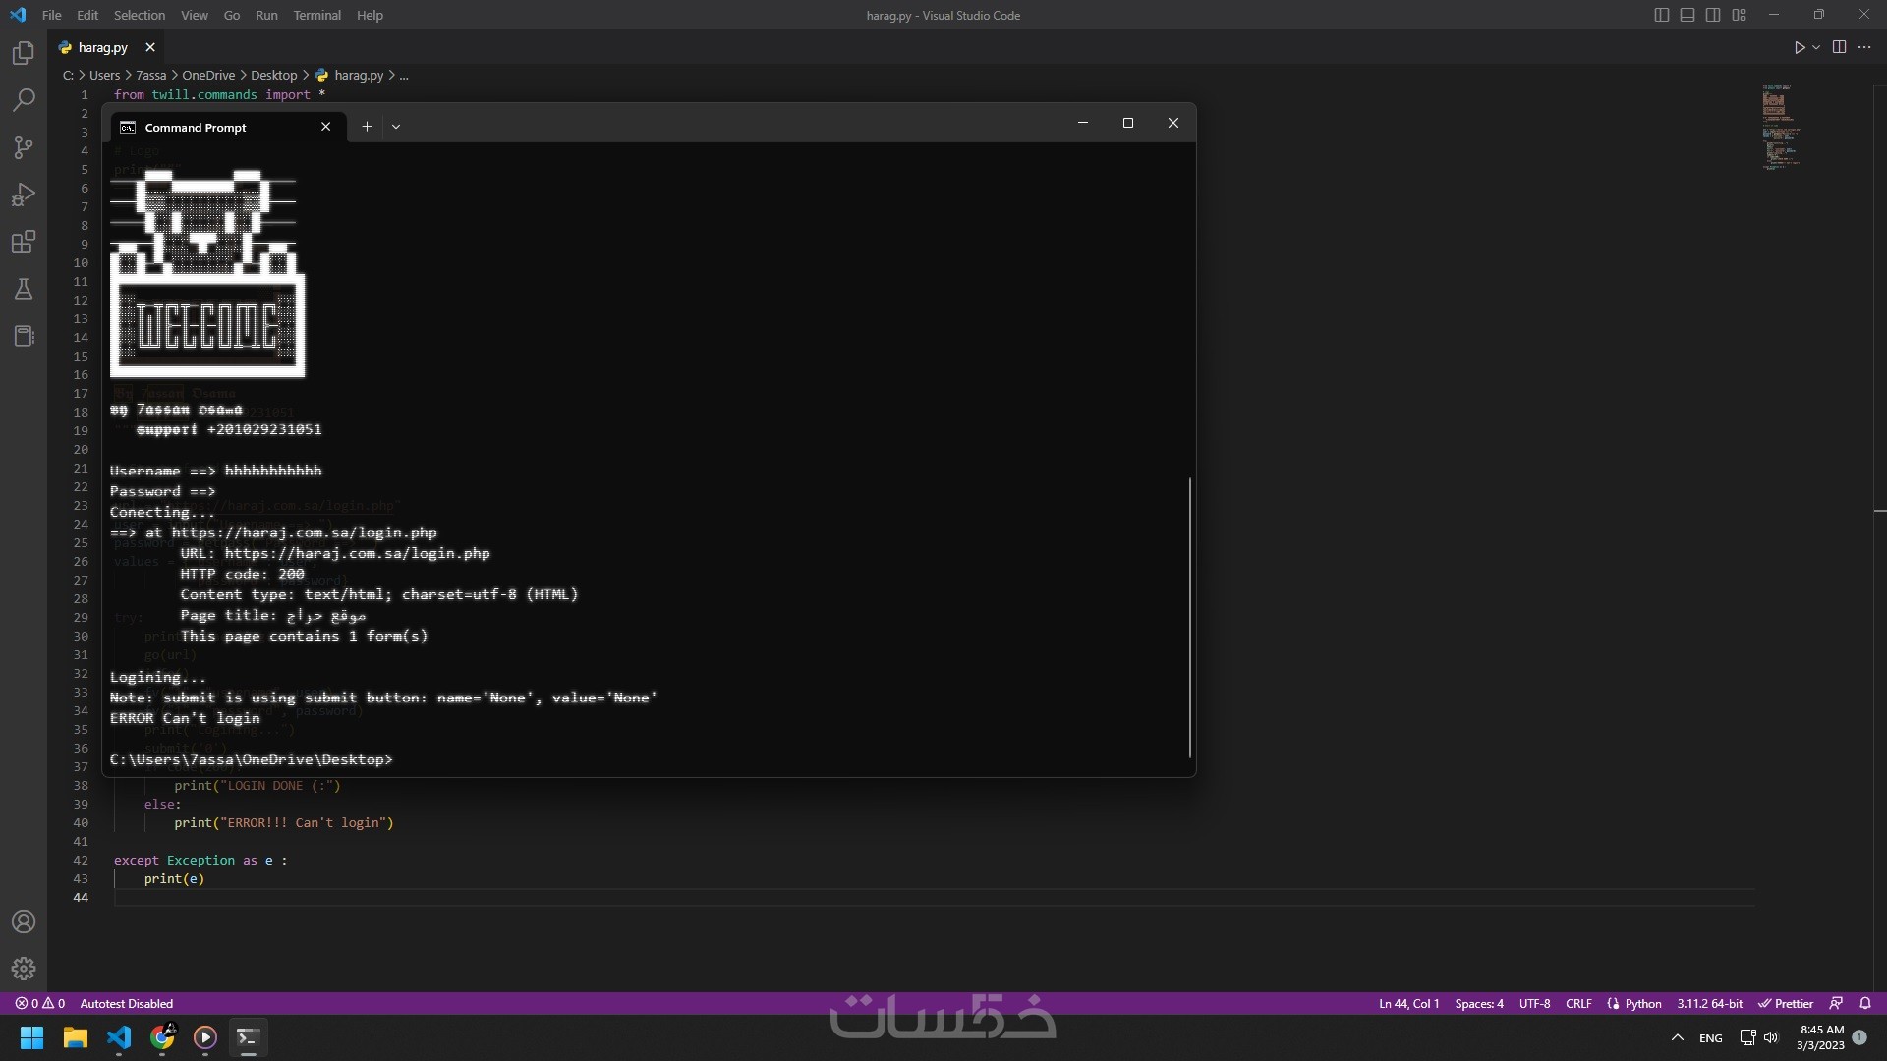
Task: Open the Explorer view in activity bar
Action: [x=24, y=53]
